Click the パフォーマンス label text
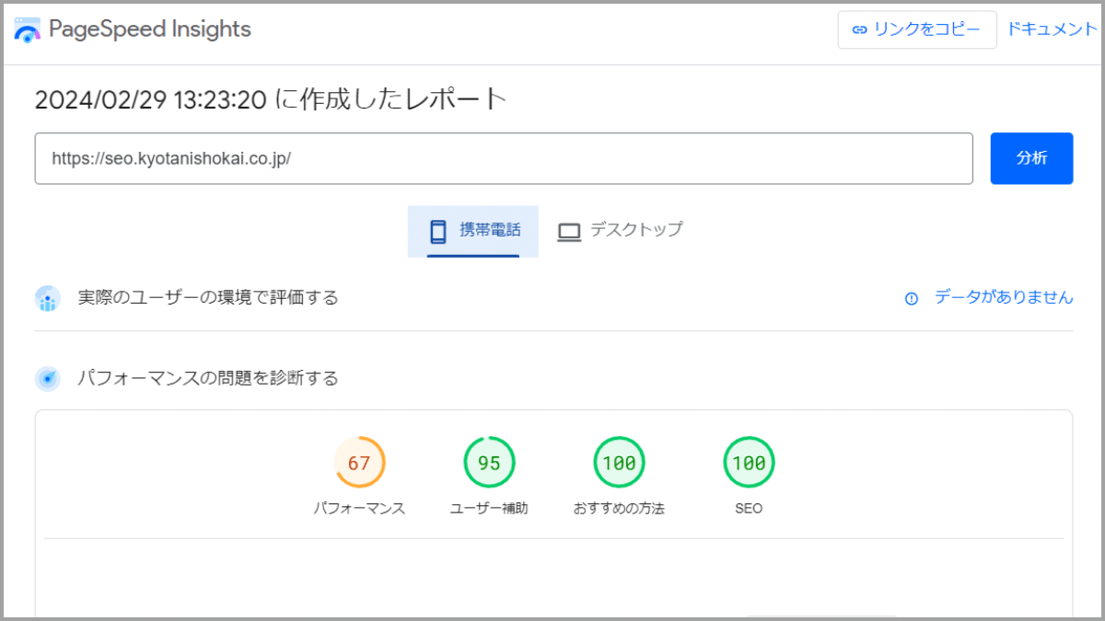1105x621 pixels. pos(360,506)
